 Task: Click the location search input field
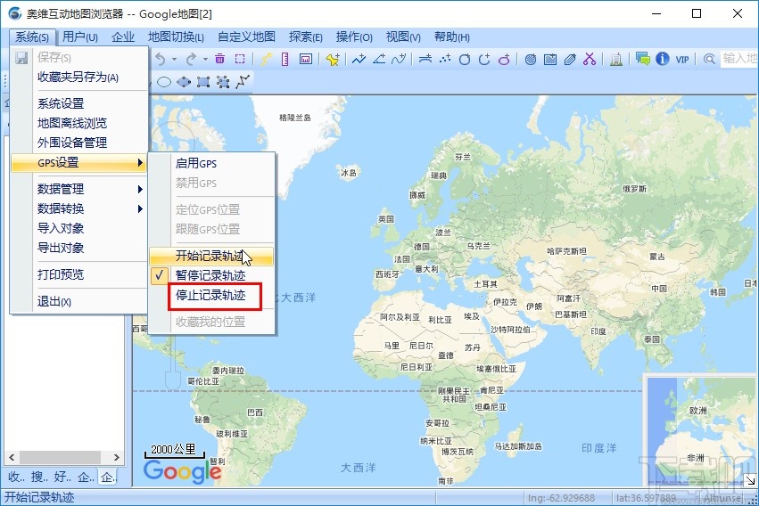pos(739,59)
